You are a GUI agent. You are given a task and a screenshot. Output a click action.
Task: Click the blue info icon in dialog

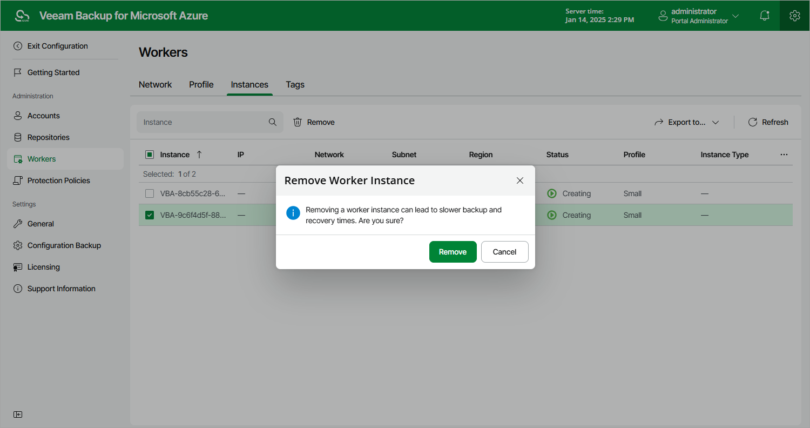(x=293, y=213)
